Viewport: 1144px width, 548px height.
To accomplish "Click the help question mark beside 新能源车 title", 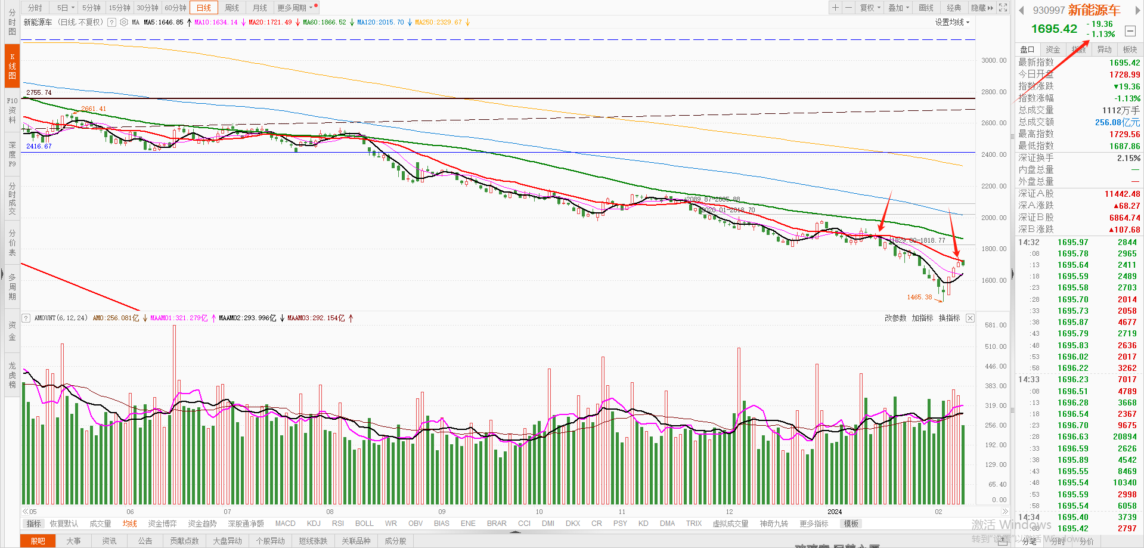I will pos(111,22).
